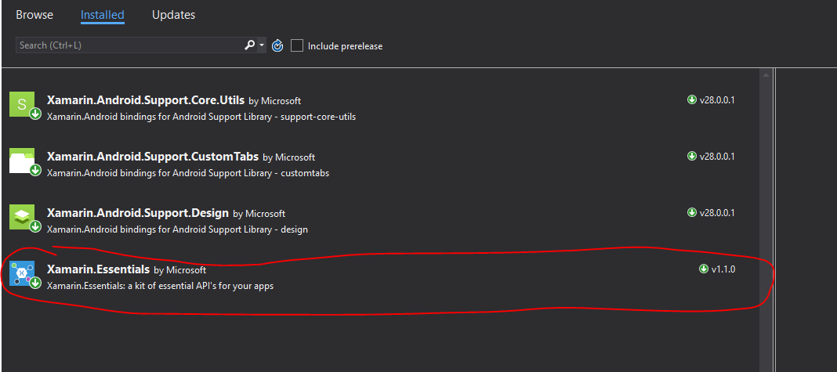Viewport: 837px width, 372px height.
Task: Click the installed arrow icon beside CustomTabs v28.0.0.1
Action: pos(692,156)
